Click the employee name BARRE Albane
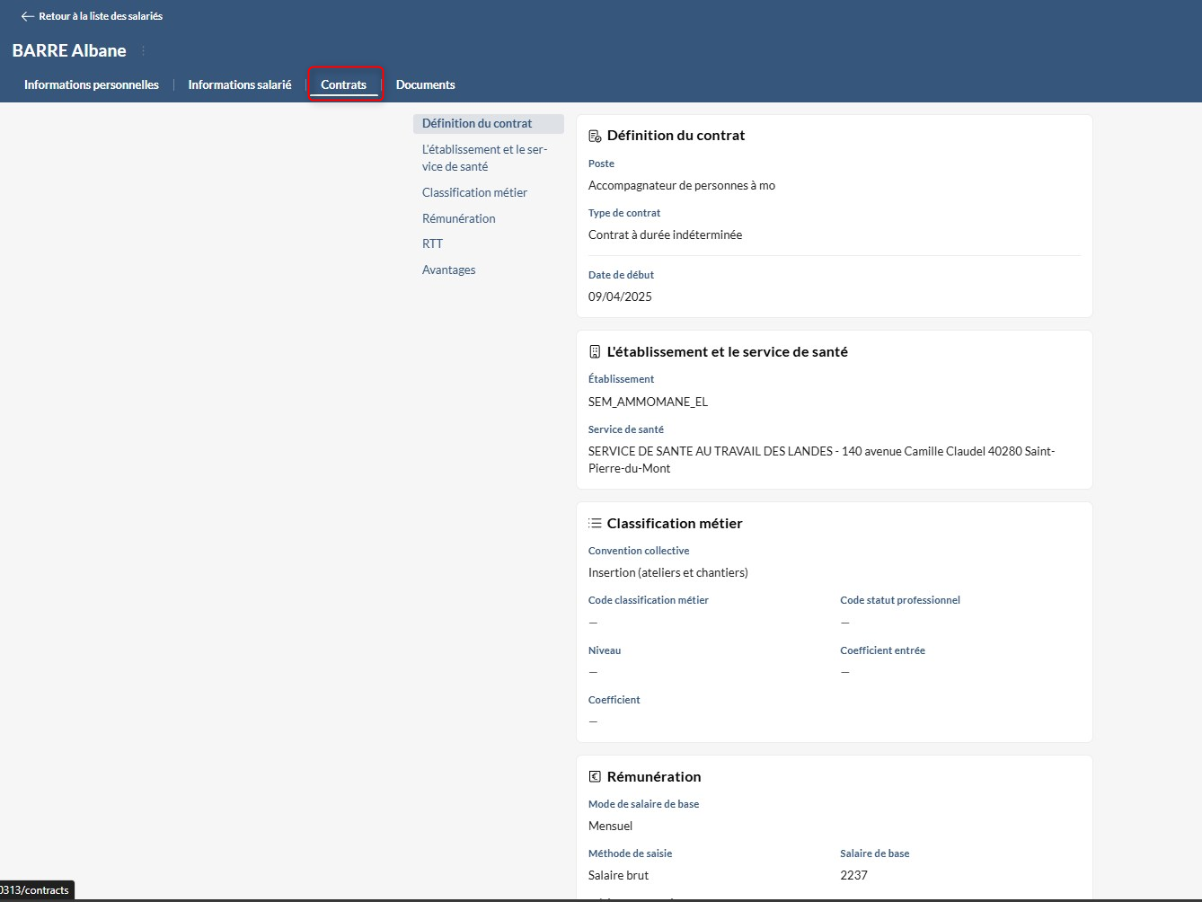1202x902 pixels. point(69,51)
